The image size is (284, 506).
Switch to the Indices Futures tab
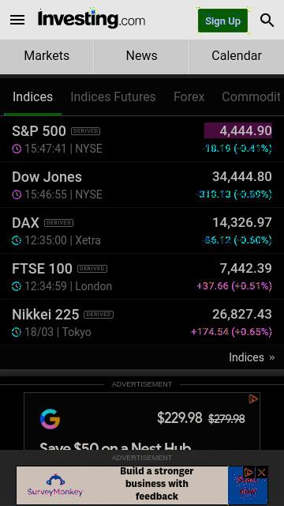pyautogui.click(x=113, y=96)
